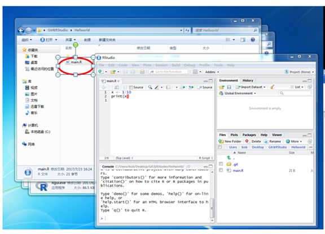Tick the select-all checkbox in Files path bar
Viewport: 325px width, 234px height.
[x=220, y=147]
